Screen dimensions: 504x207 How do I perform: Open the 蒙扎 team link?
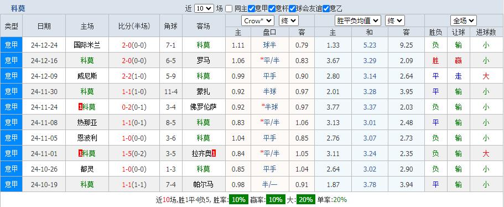pos(204,91)
